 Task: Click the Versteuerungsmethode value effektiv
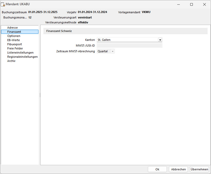pos(83,22)
